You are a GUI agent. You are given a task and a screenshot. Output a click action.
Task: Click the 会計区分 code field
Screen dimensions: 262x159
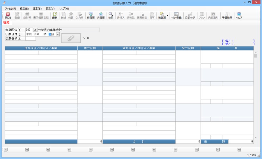[29, 30]
